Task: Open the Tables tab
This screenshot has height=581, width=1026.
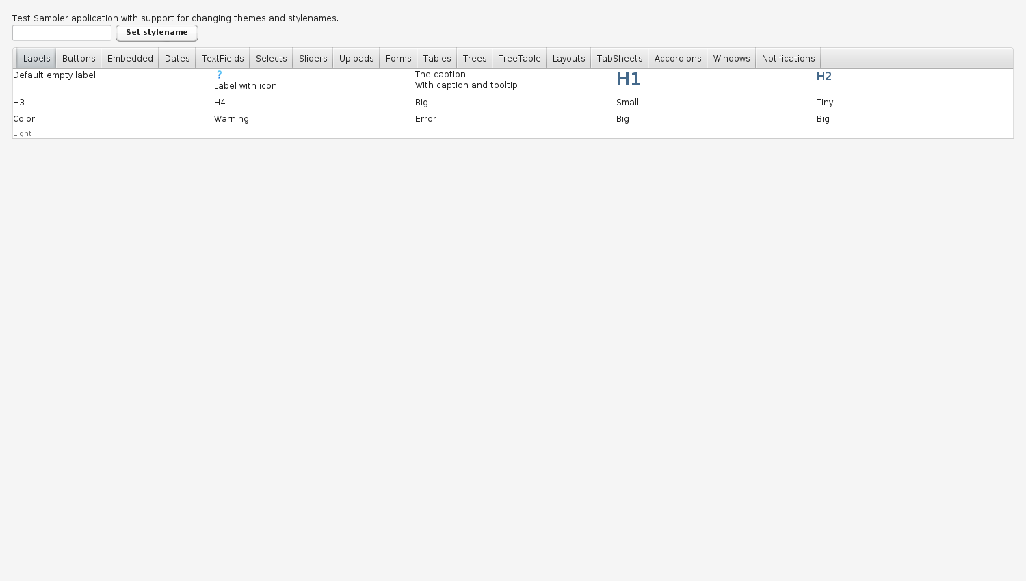Action: pos(436,59)
